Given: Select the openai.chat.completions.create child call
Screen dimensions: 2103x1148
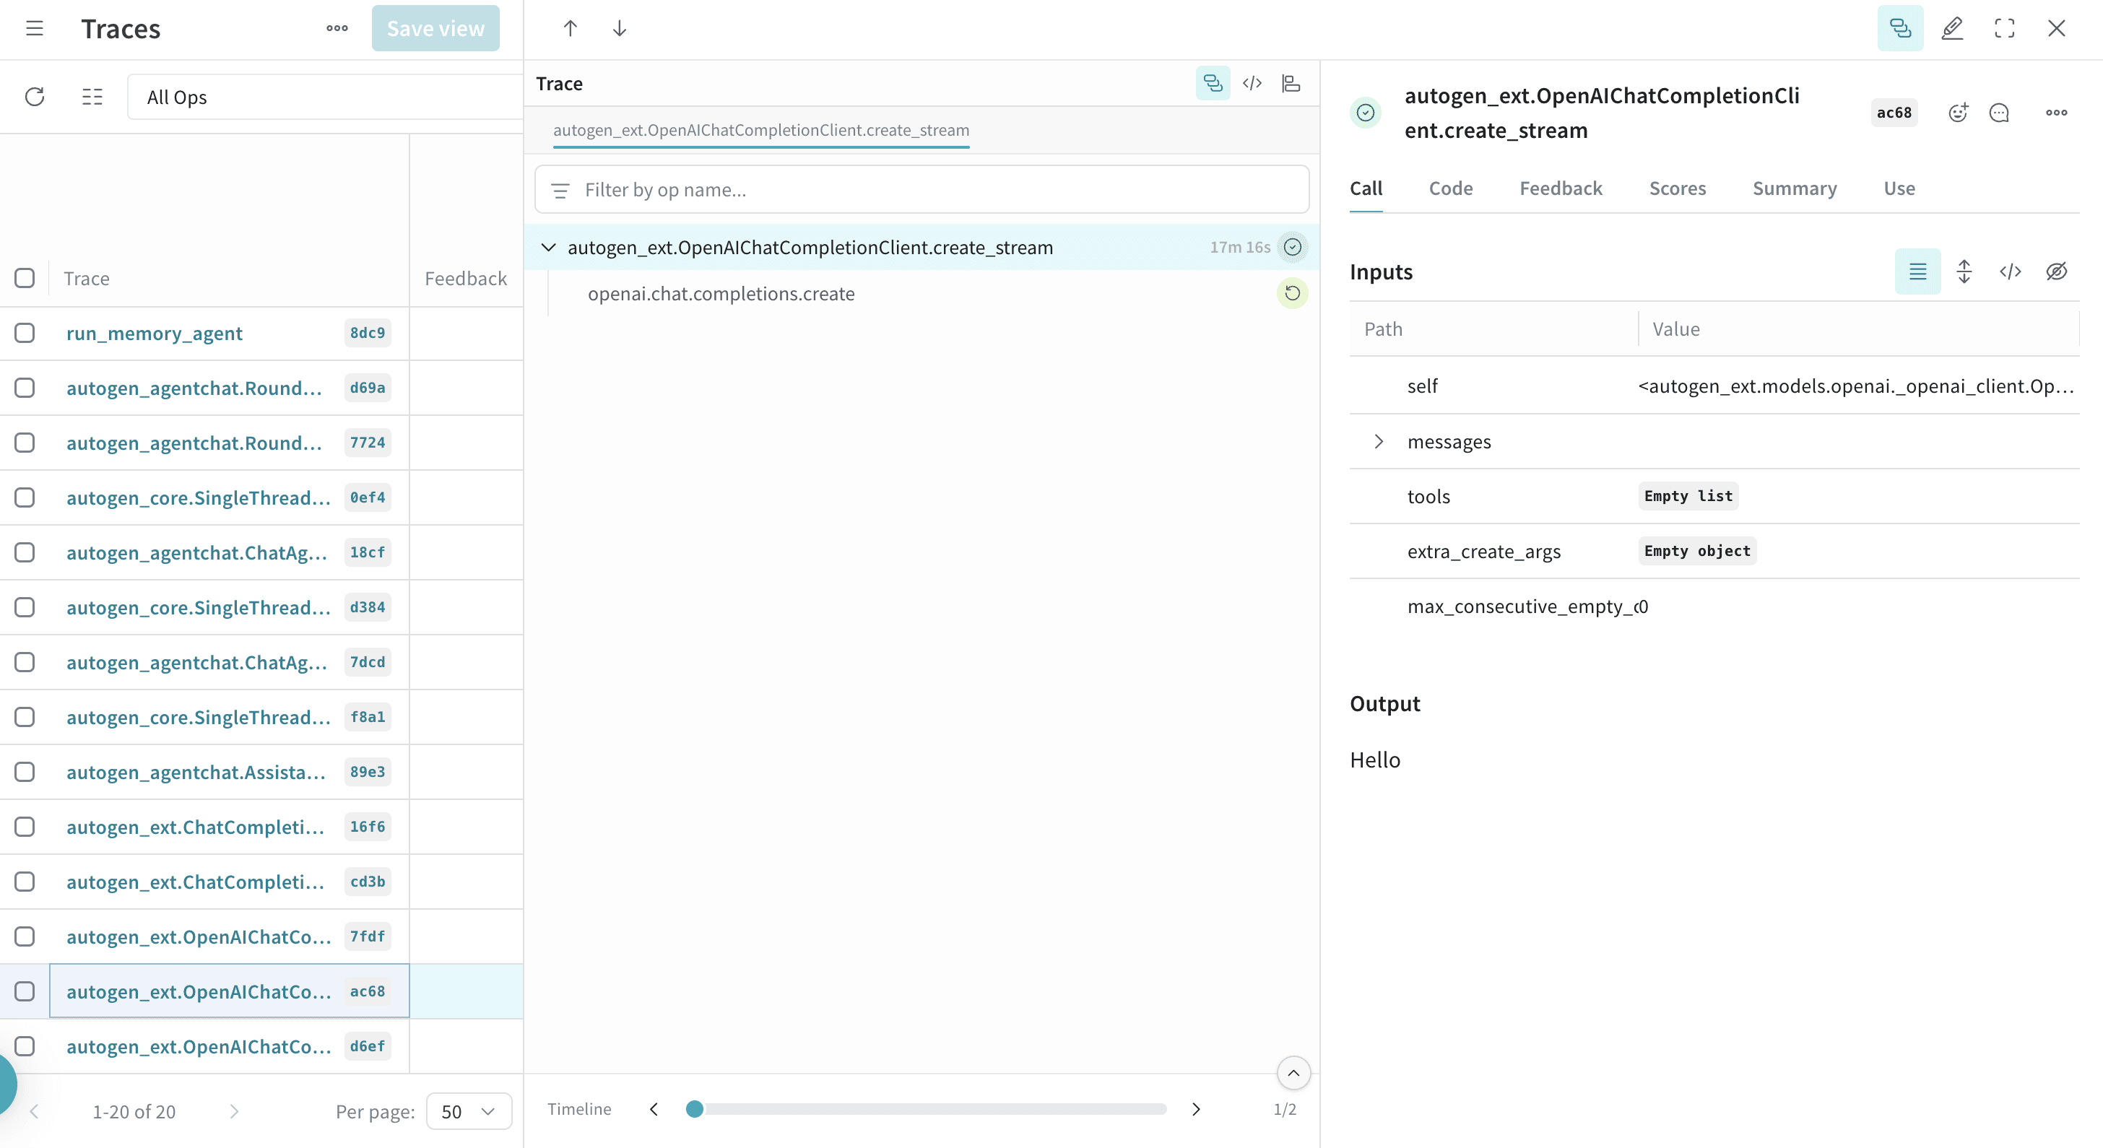Looking at the screenshot, I should pos(721,293).
